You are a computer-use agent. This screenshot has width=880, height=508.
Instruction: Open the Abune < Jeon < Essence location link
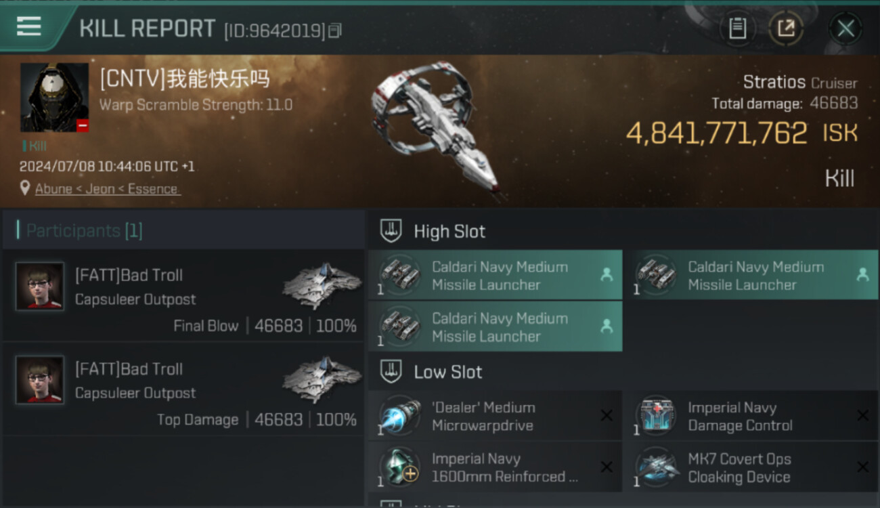pyautogui.click(x=106, y=189)
